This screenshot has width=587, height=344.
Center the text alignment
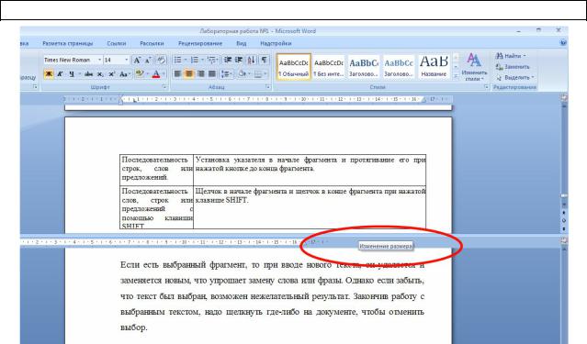[x=189, y=74]
